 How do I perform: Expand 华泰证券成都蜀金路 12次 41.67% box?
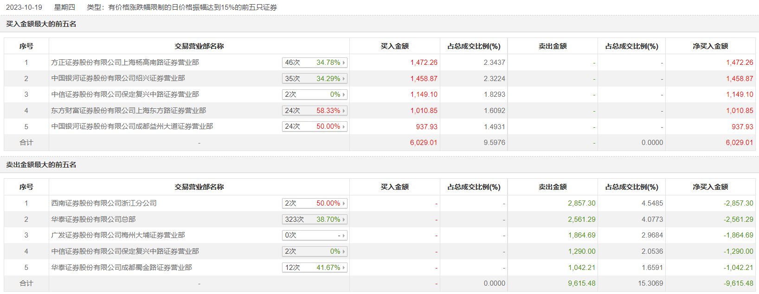pyautogui.click(x=314, y=268)
